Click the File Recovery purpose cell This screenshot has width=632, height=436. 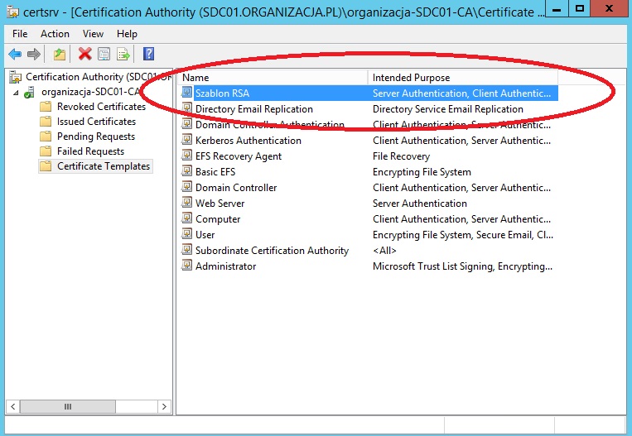[x=402, y=156]
